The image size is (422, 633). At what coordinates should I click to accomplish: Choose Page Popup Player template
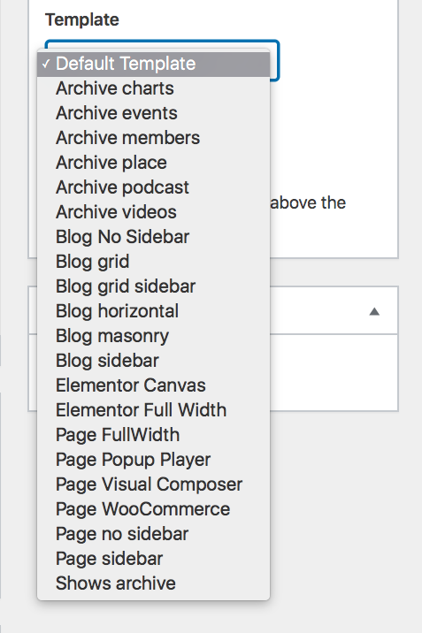[153, 460]
